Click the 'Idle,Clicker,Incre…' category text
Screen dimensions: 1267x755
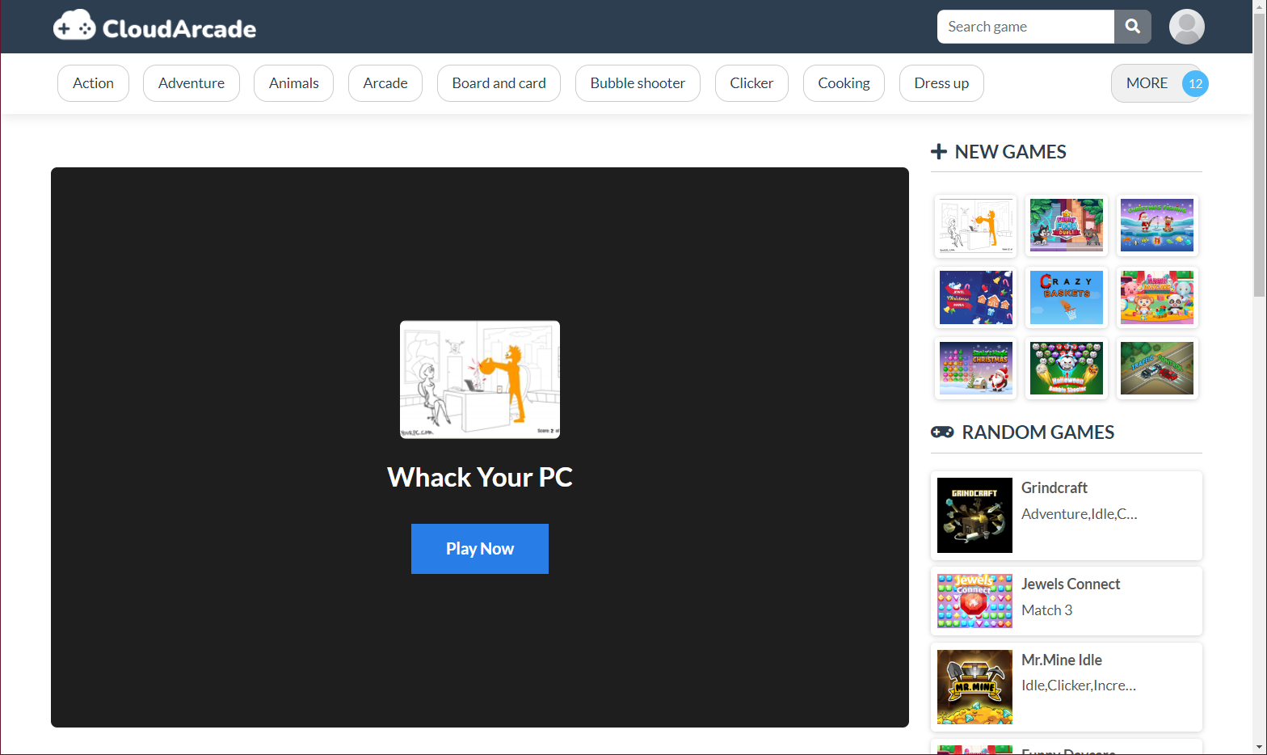pos(1079,685)
